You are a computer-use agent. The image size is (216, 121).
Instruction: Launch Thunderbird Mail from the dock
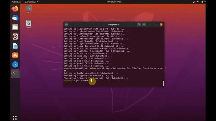click(x=15, y=18)
